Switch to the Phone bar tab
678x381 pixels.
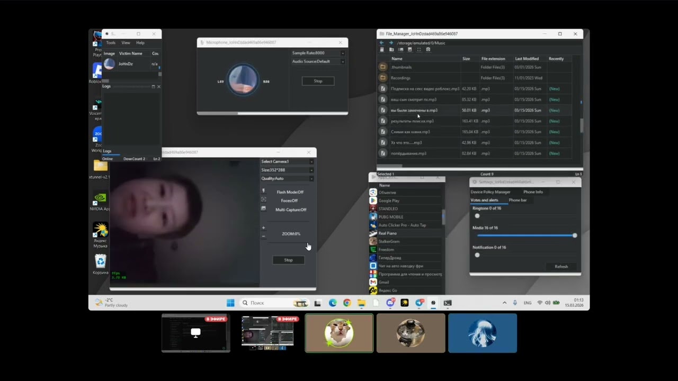(518, 200)
